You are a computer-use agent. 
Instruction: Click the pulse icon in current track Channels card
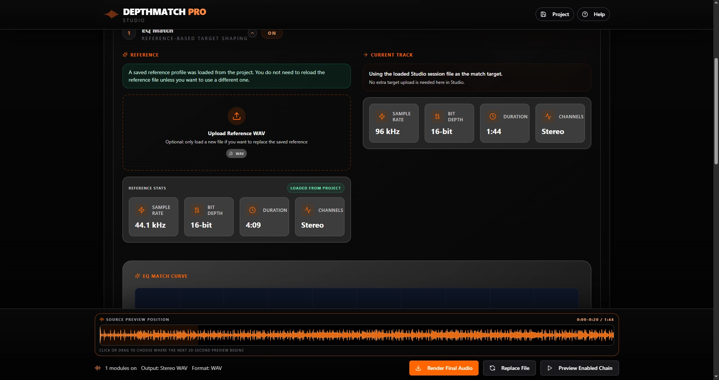pyautogui.click(x=548, y=116)
